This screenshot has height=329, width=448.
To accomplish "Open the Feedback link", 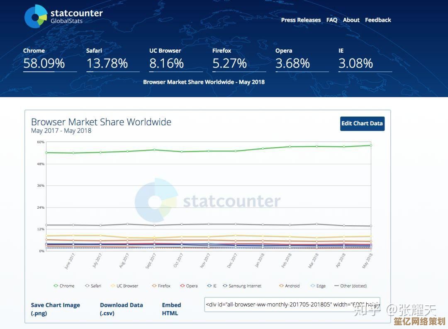I will pos(378,20).
